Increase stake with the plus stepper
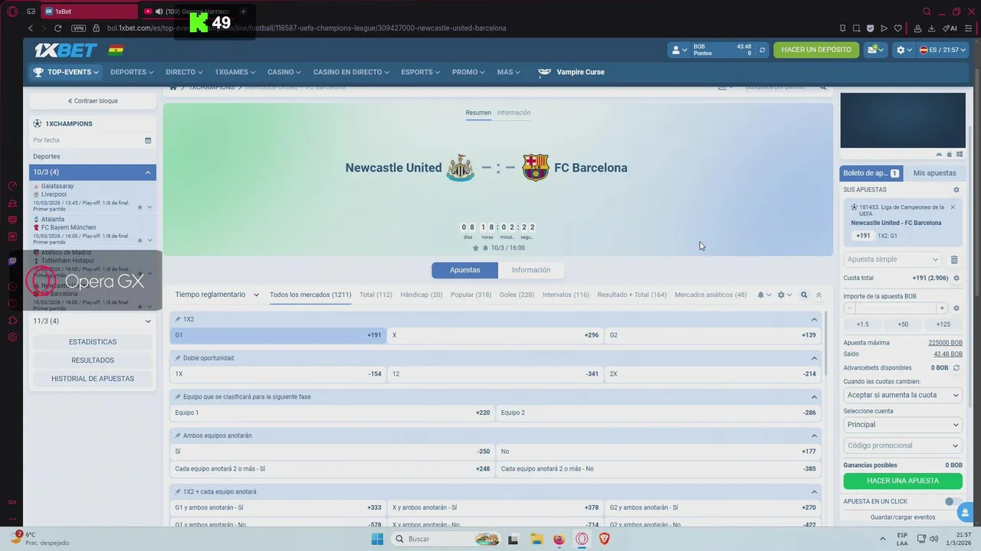 (942, 308)
